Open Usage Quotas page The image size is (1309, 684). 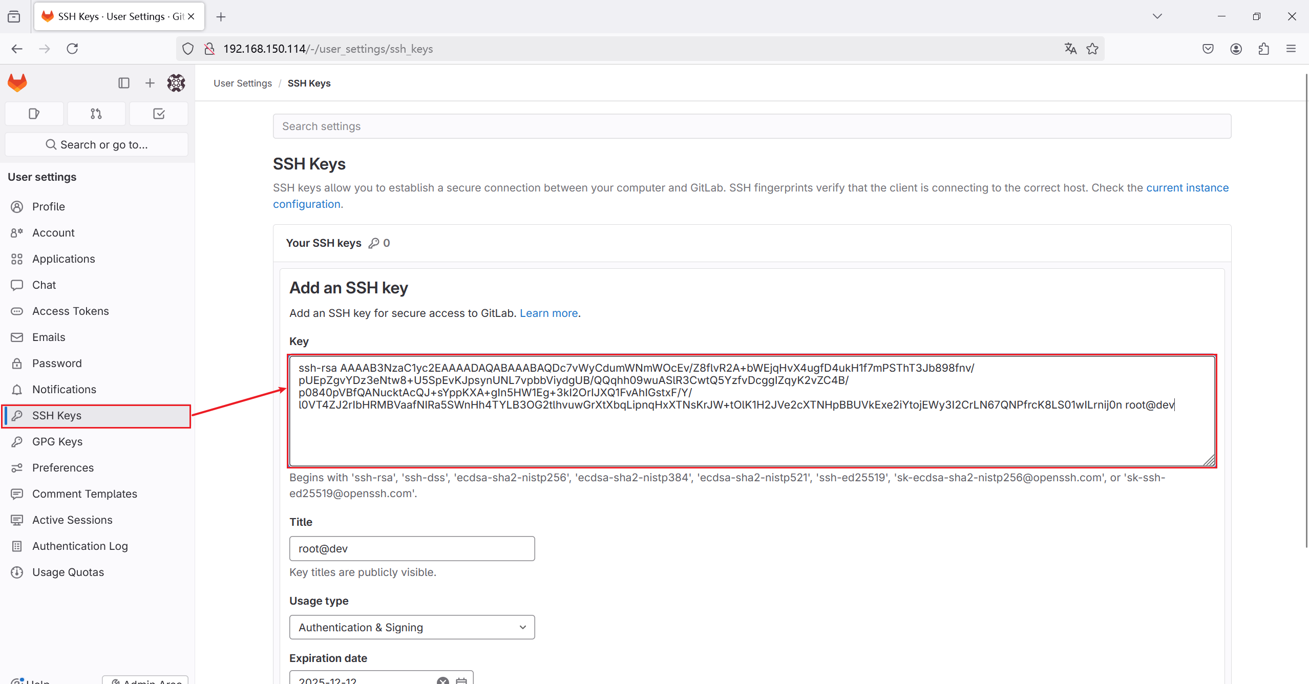click(96, 572)
